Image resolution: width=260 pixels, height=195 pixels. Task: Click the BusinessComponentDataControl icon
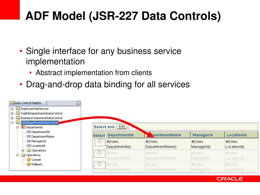(x=18, y=118)
